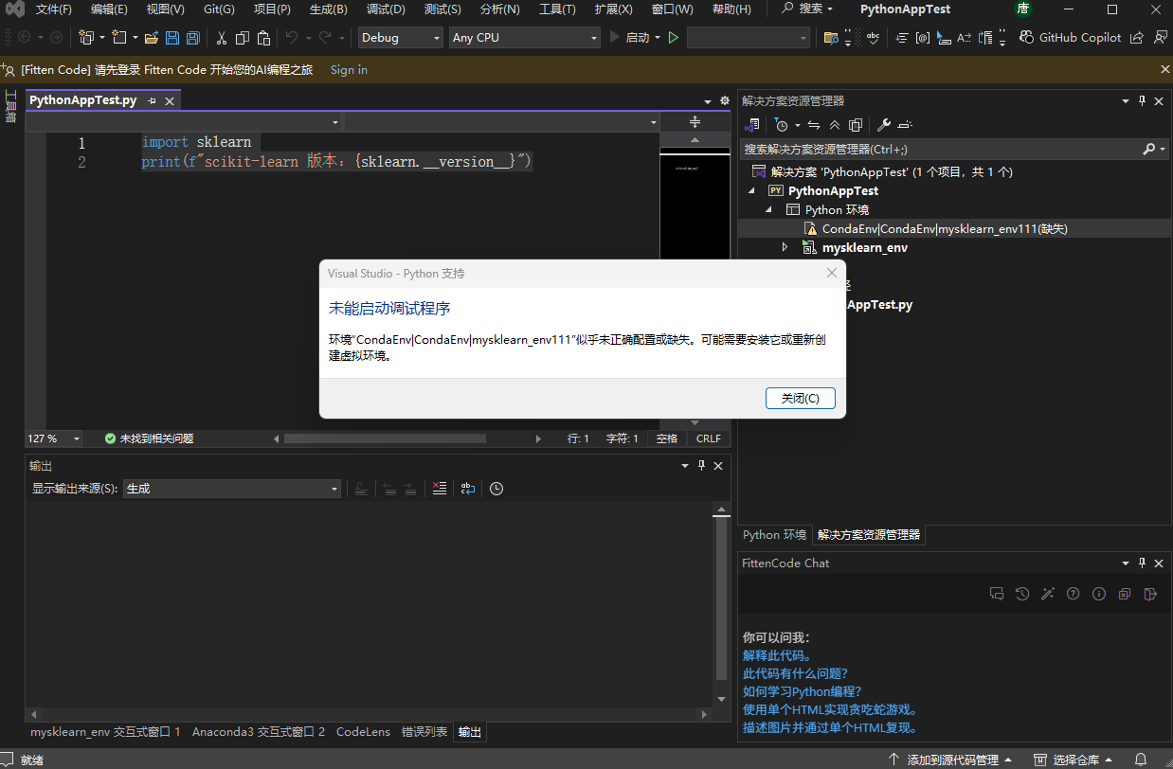The width and height of the screenshot is (1173, 769).
Task: Switch views in Solution Explorer toolbar
Action: [753, 125]
